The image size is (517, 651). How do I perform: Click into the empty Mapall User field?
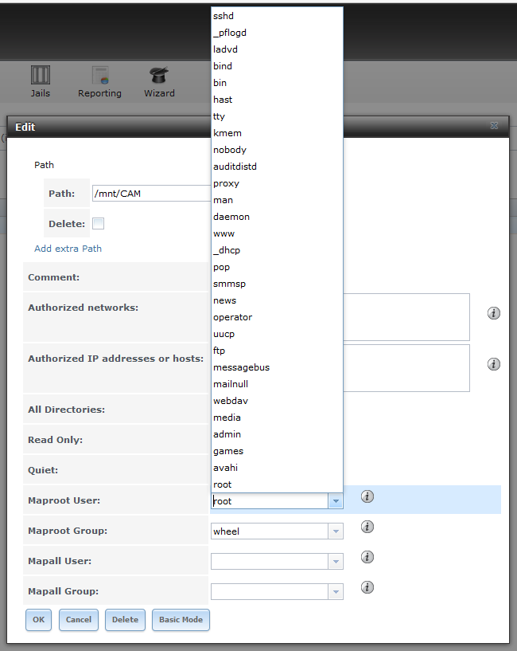pos(270,562)
